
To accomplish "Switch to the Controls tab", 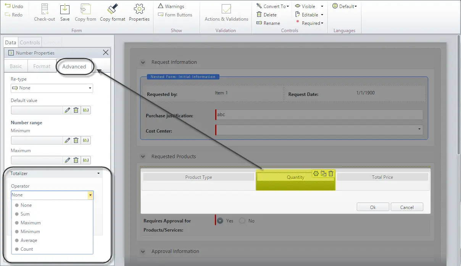I will (30, 42).
